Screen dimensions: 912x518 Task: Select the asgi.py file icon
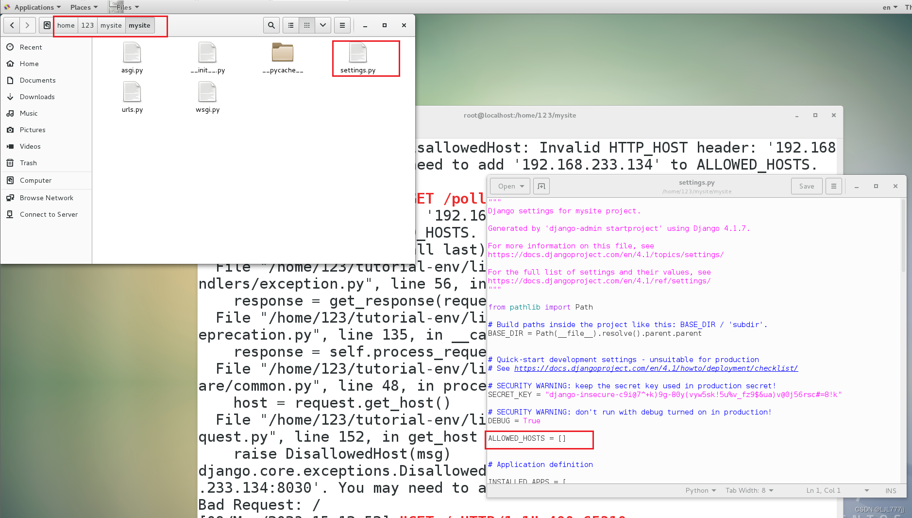(132, 53)
